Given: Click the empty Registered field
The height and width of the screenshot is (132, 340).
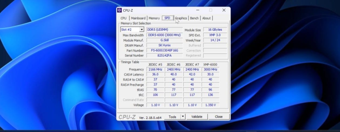Looking at the screenshot, I should tap(215, 55).
